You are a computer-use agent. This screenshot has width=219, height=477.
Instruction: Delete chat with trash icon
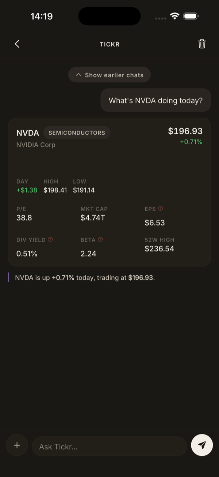click(x=202, y=44)
